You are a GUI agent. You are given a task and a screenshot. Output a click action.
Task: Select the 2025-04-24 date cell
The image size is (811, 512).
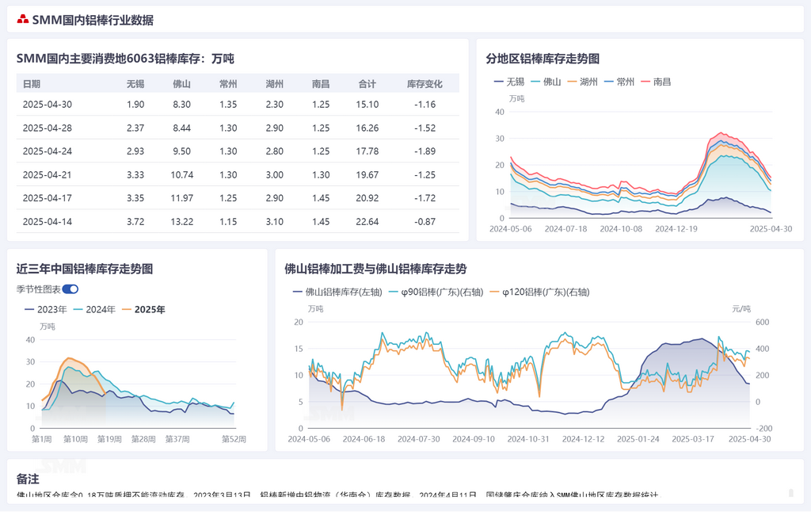(x=48, y=151)
